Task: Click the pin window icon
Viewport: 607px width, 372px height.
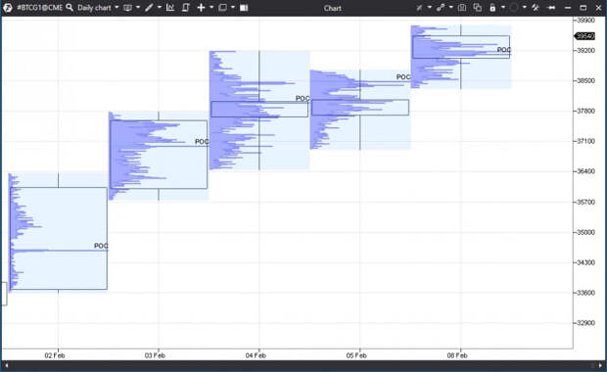Action: pos(551,8)
